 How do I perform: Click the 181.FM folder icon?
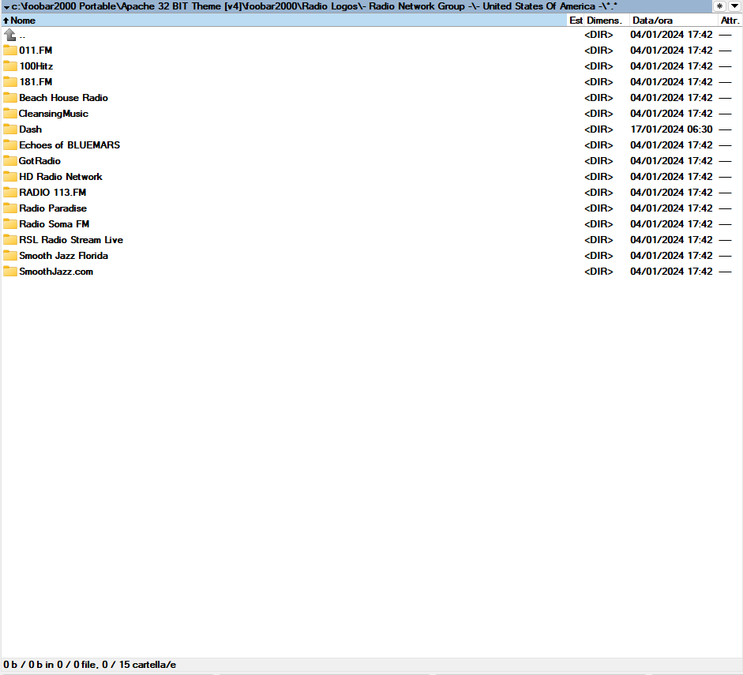(x=10, y=82)
